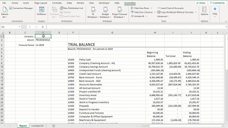Expand the Hide Zero Rows dropdown arrow
The image size is (228, 128).
(x=151, y=8)
